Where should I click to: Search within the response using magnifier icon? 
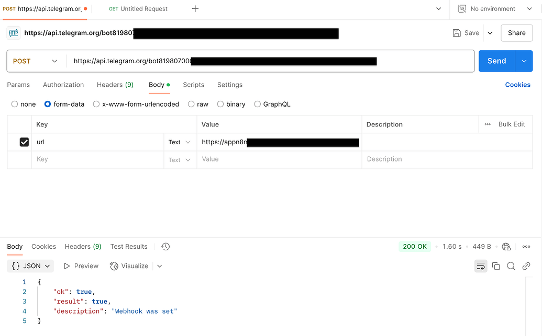coord(511,266)
